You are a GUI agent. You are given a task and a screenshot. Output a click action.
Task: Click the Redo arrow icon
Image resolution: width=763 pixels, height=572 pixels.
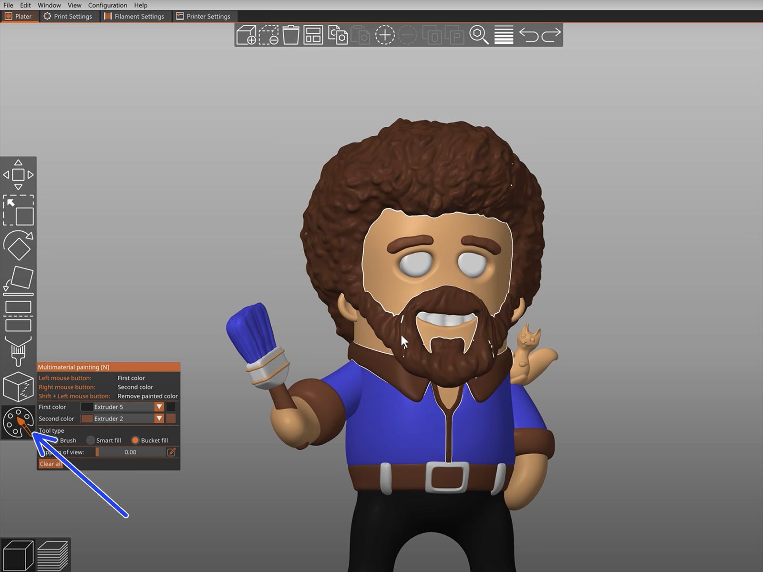tap(551, 35)
